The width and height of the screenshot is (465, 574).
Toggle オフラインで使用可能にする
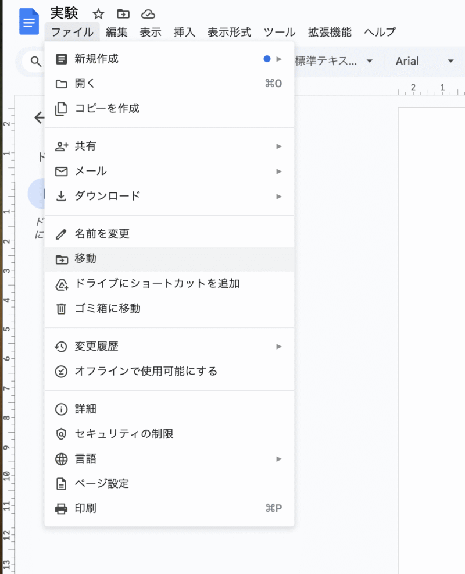(x=146, y=371)
